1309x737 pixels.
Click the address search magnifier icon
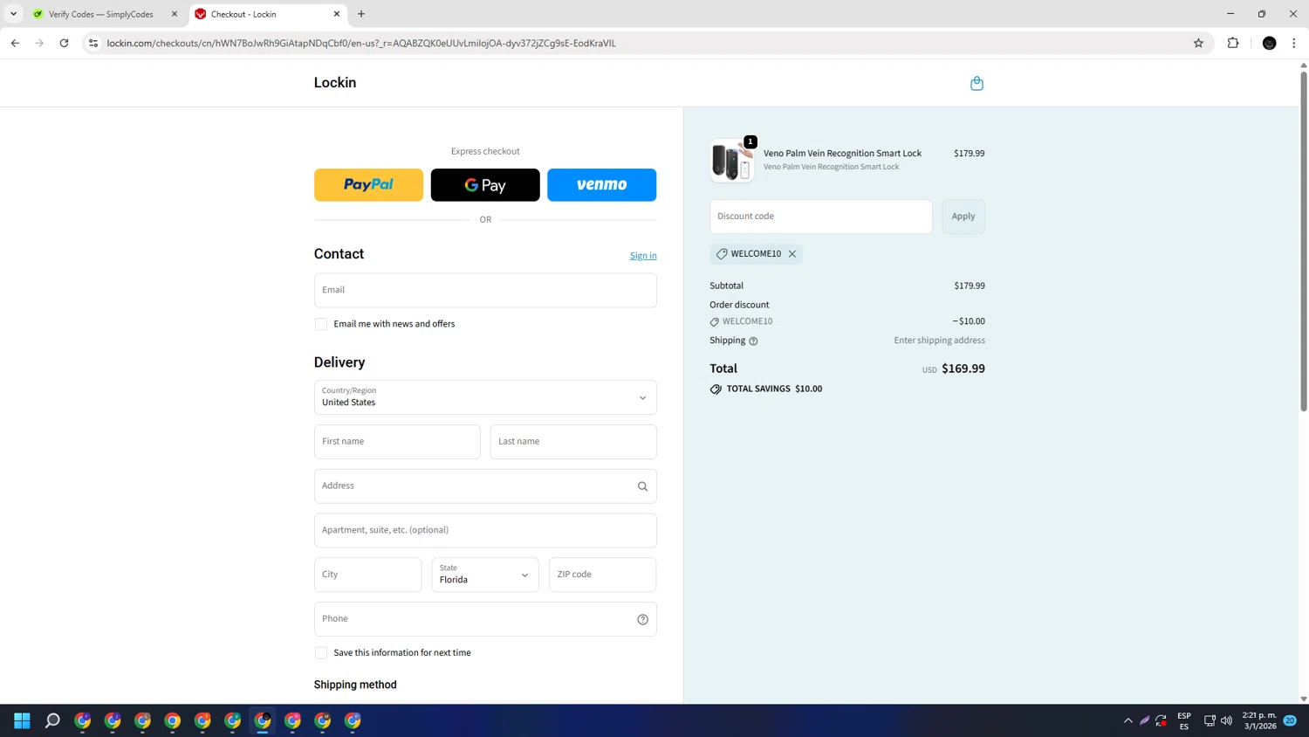[642, 486]
